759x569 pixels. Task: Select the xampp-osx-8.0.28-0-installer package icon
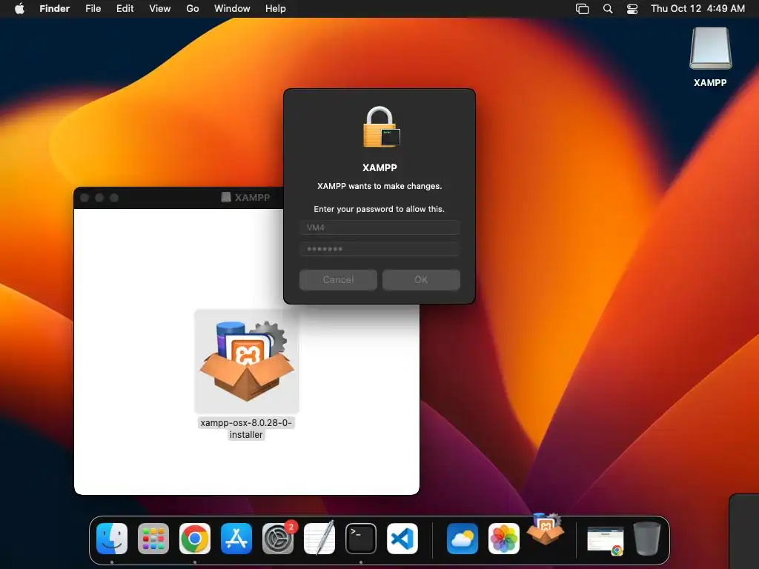[246, 361]
